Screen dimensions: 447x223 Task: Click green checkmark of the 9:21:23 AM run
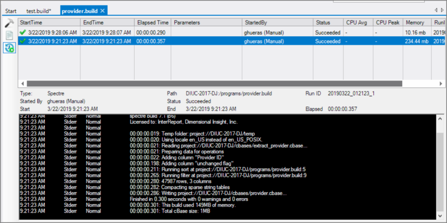click(x=23, y=41)
